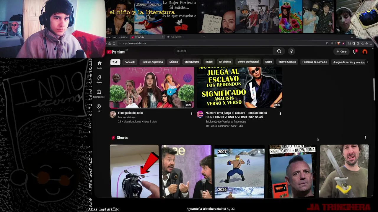
Task: Filter by Marvel Comics
Action: [x=287, y=62]
